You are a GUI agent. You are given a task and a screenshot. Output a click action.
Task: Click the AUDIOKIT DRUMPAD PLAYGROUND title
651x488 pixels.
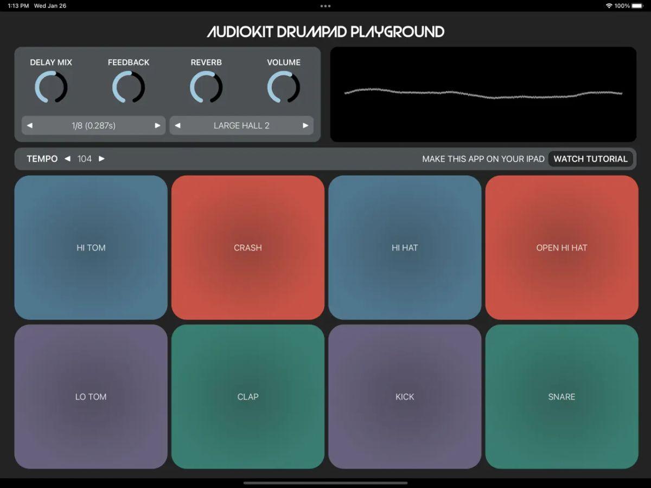click(325, 31)
